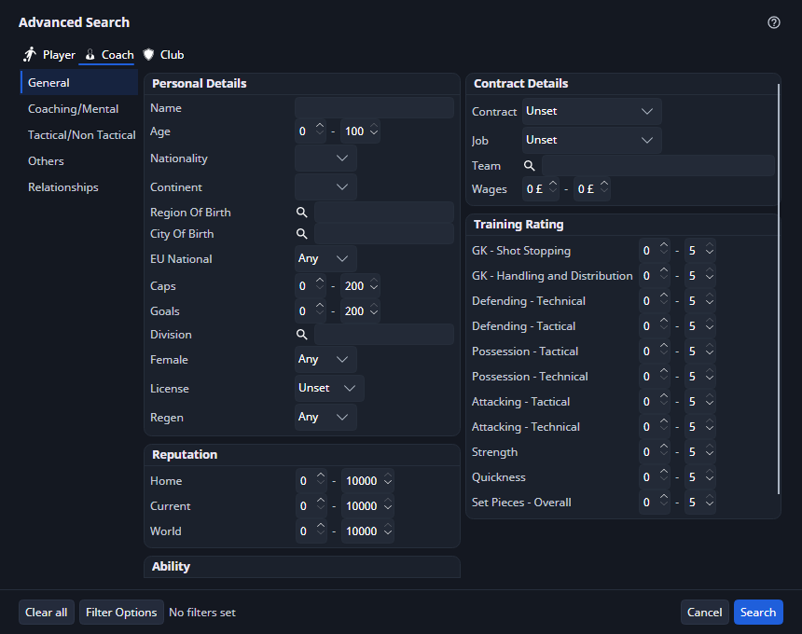802x634 pixels.
Task: Open the help question mark icon
Action: [773, 22]
